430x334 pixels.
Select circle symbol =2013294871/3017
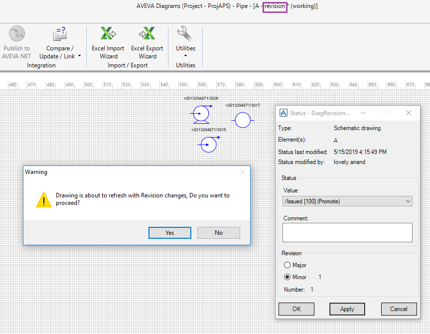click(x=243, y=120)
